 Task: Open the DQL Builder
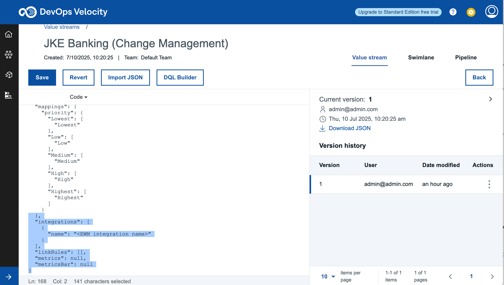180,78
